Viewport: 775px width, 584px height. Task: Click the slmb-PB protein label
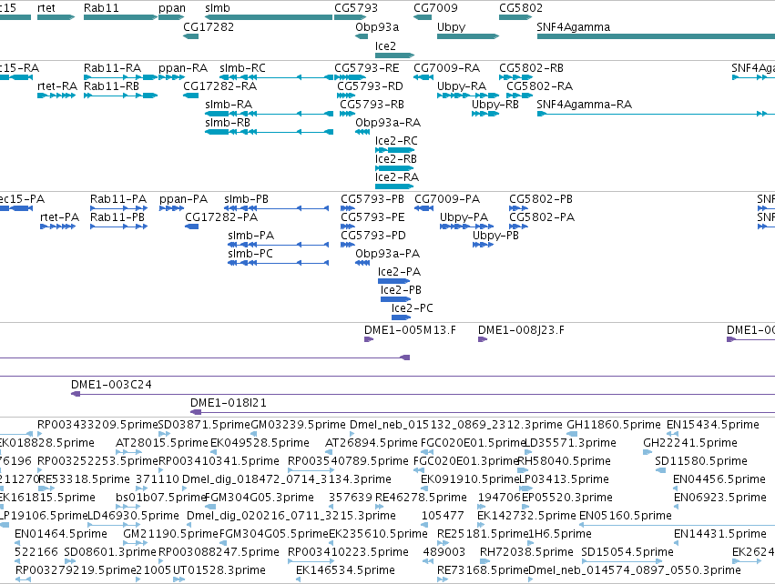246,199
